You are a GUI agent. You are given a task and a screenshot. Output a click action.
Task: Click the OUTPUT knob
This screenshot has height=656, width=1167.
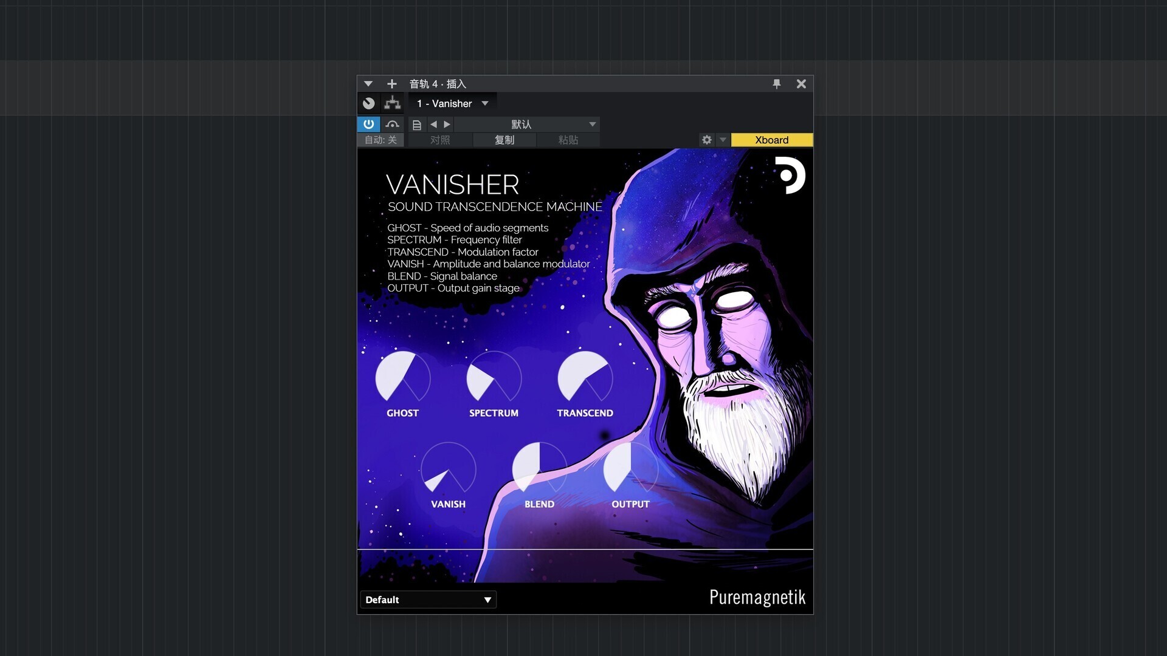pos(630,468)
